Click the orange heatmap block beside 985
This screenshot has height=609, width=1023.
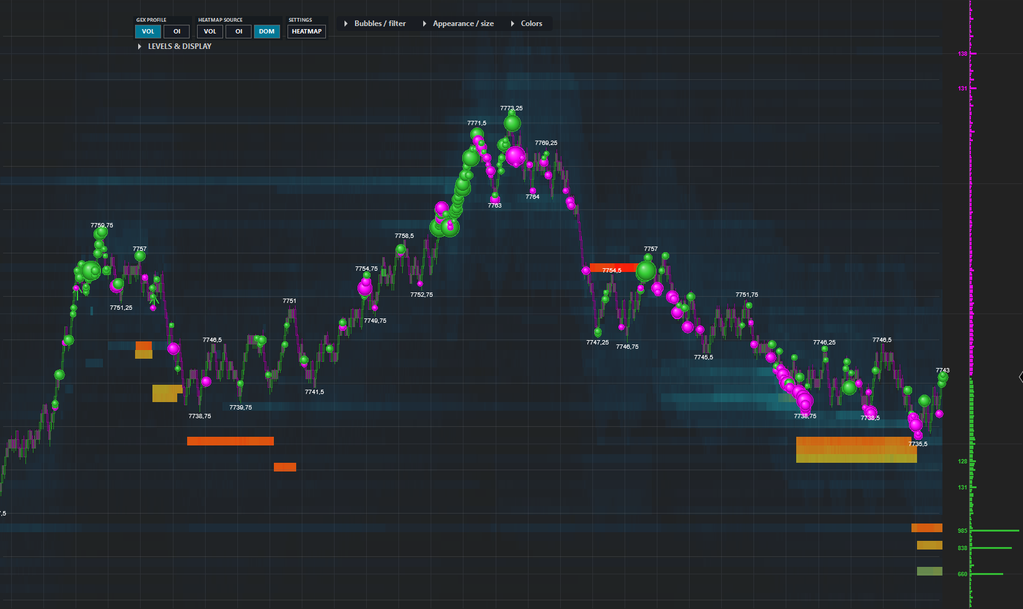click(x=927, y=528)
